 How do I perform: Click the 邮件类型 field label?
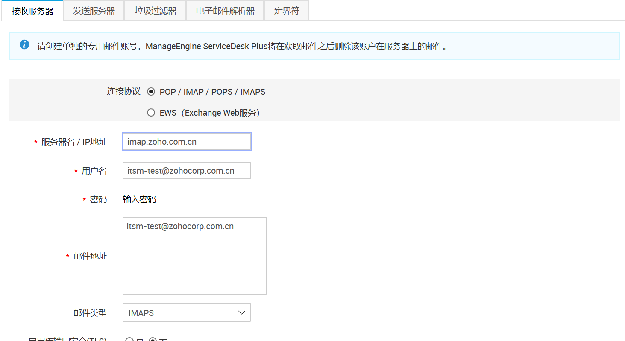(x=90, y=313)
